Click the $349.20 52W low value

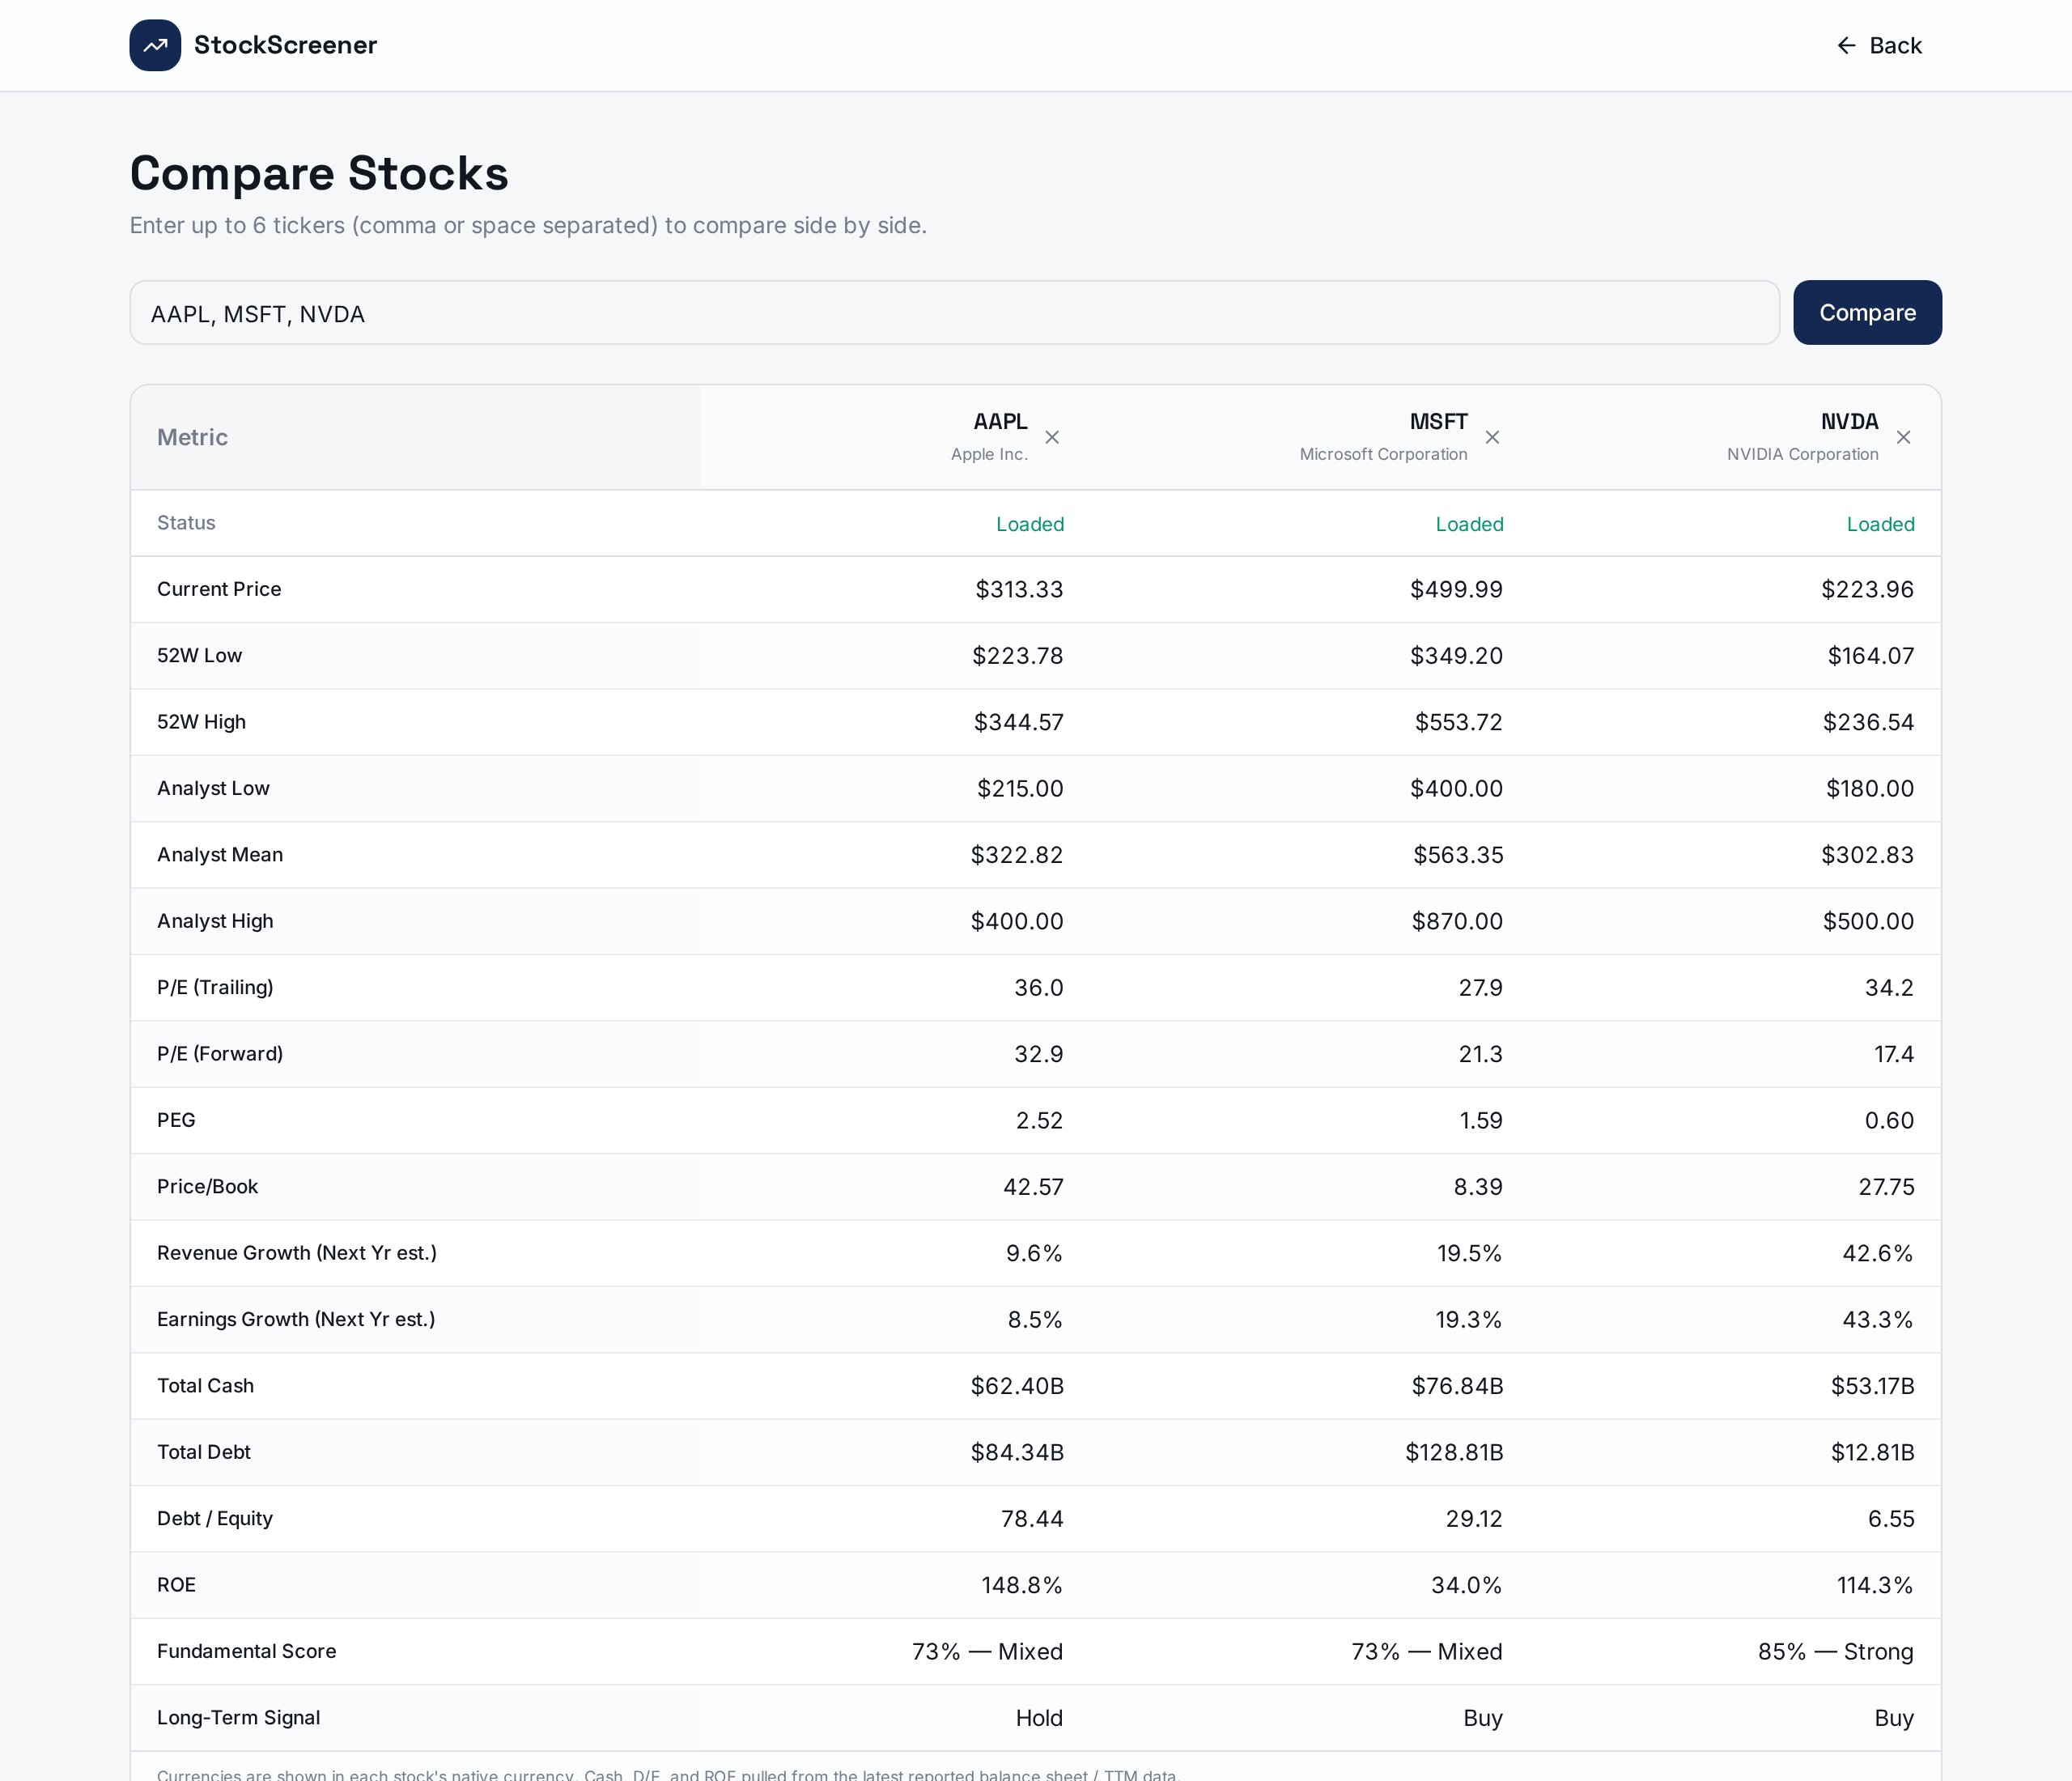pos(1456,656)
